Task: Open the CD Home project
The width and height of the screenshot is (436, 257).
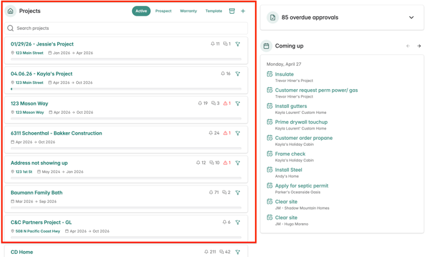Action: coord(21,252)
